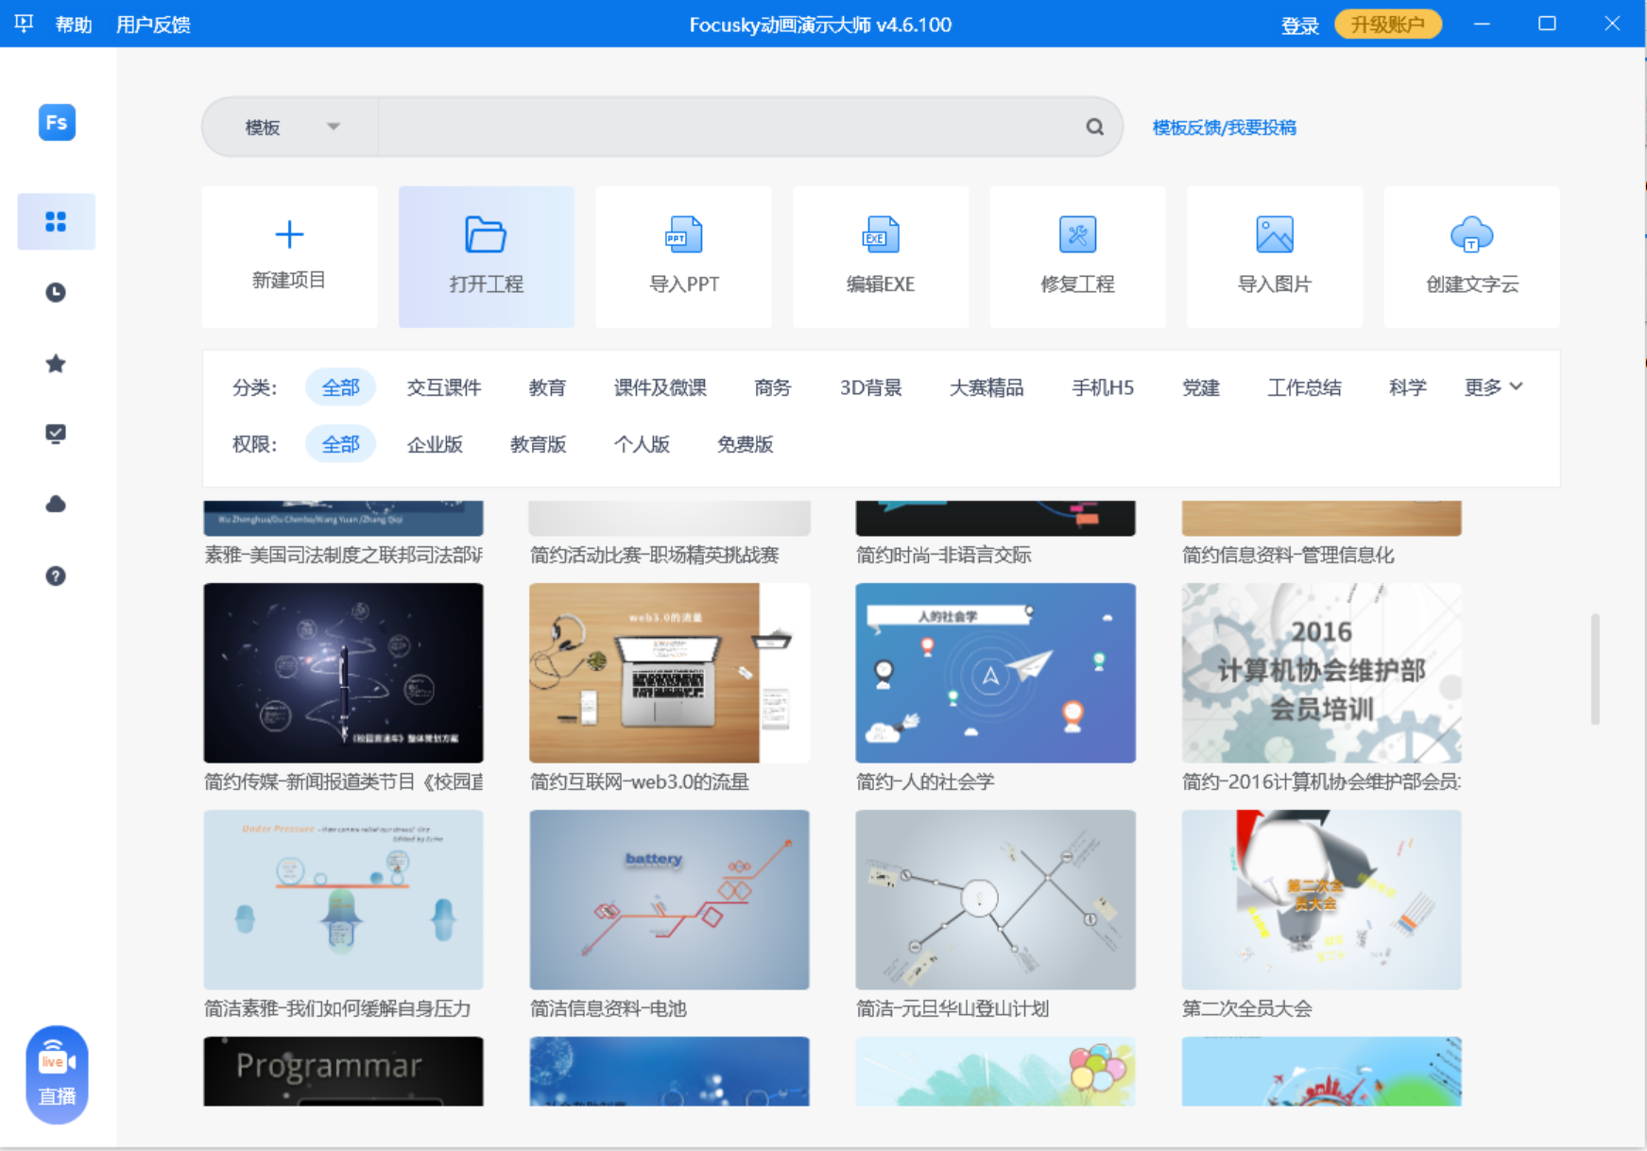Click 登录 to log in
The height and width of the screenshot is (1151, 1647).
click(x=1299, y=26)
